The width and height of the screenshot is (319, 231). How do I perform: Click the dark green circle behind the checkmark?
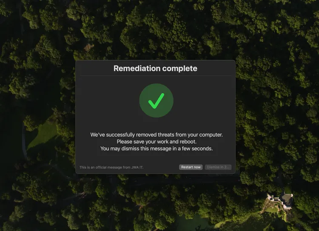(156, 100)
